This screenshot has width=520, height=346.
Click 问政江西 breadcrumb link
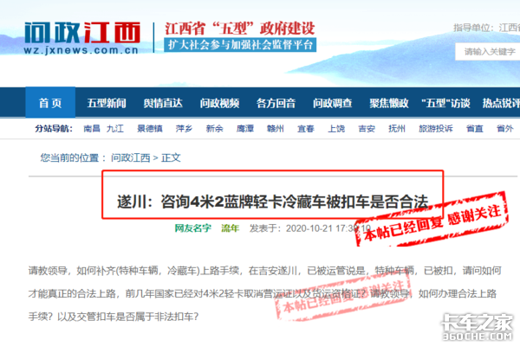(130, 157)
